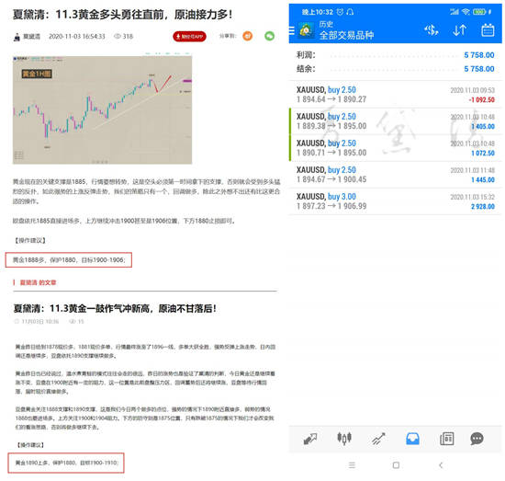Share via the green WeChat icon
The image size is (505, 481).
tap(270, 36)
